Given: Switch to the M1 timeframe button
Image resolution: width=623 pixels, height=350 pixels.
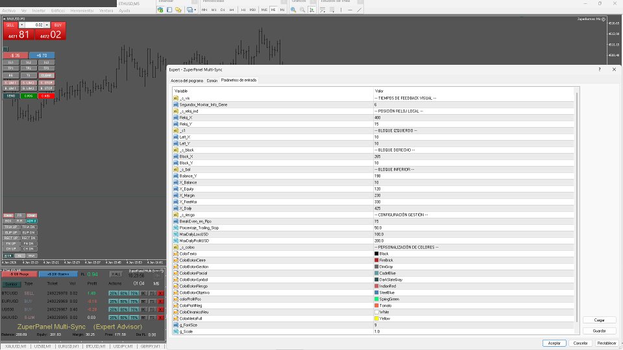Looking at the screenshot, I should coord(282,10).
